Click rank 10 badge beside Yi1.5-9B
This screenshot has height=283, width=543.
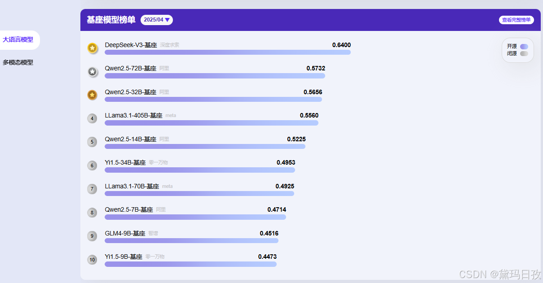click(92, 260)
